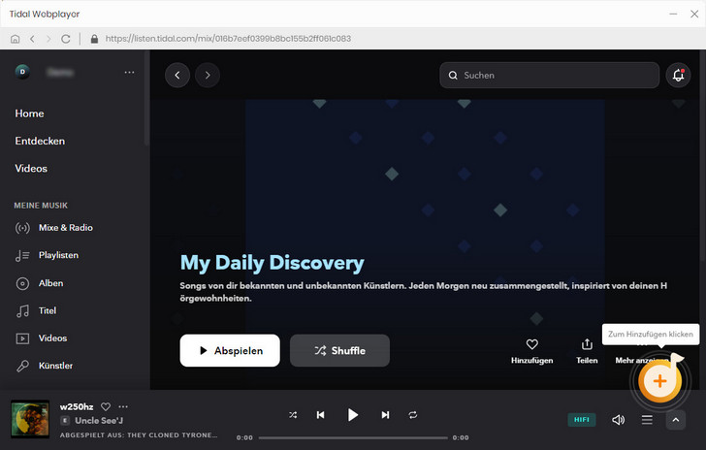Navigate back with round chevron button
This screenshot has height=450, width=706.
[176, 76]
